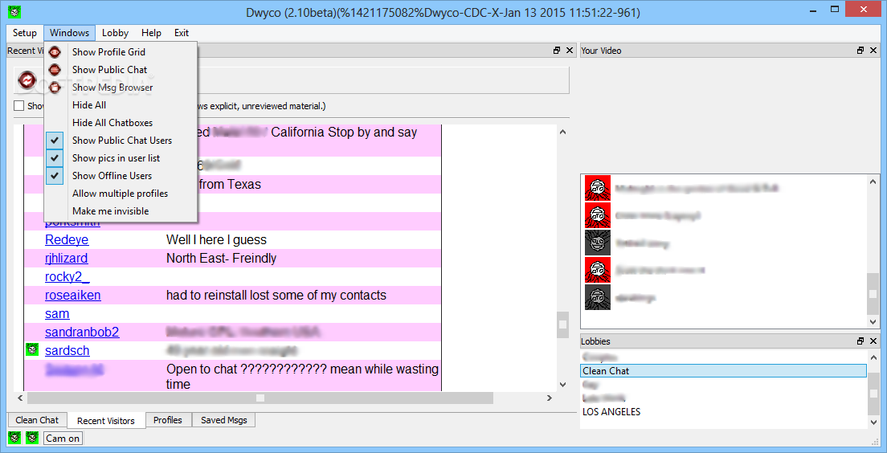The height and width of the screenshot is (453, 887).
Task: Choose Allow multiple profiles
Action: 121,194
